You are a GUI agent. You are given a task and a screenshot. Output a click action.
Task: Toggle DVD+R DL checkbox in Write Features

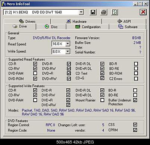(x=102, y=95)
